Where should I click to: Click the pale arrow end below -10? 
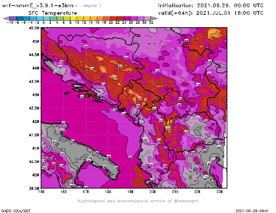point(6,18)
